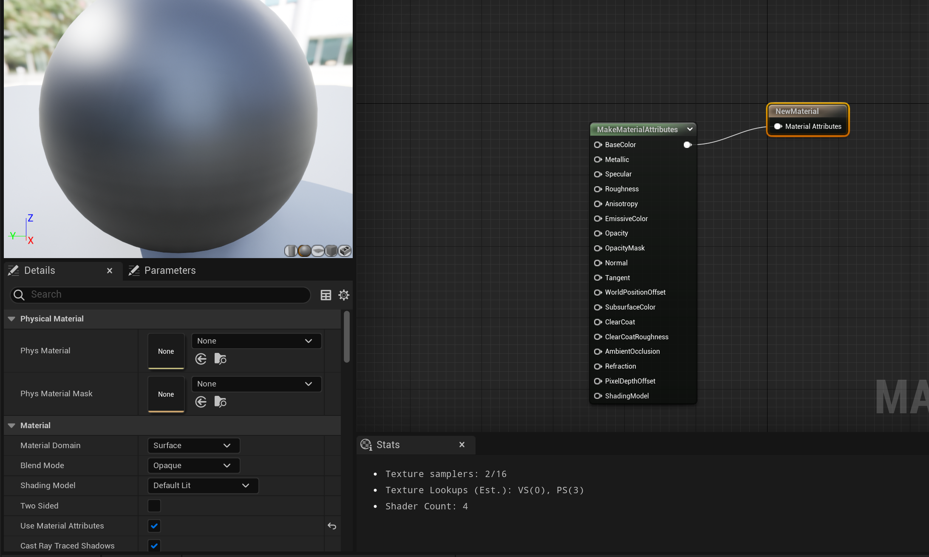Use the custom mesh preview icon
The height and width of the screenshot is (557, 929).
click(345, 251)
